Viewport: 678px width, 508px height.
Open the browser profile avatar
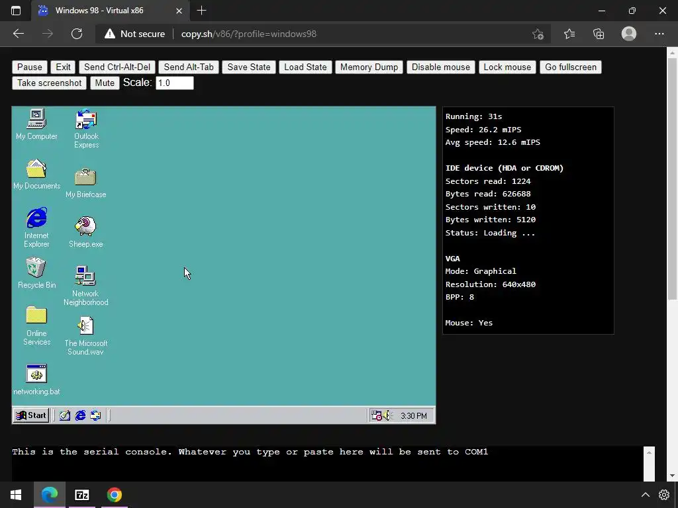pyautogui.click(x=629, y=34)
